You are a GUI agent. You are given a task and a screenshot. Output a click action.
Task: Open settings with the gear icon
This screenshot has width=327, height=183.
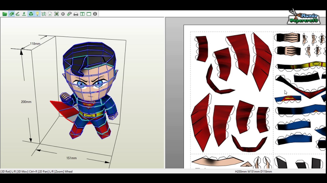coord(63,14)
